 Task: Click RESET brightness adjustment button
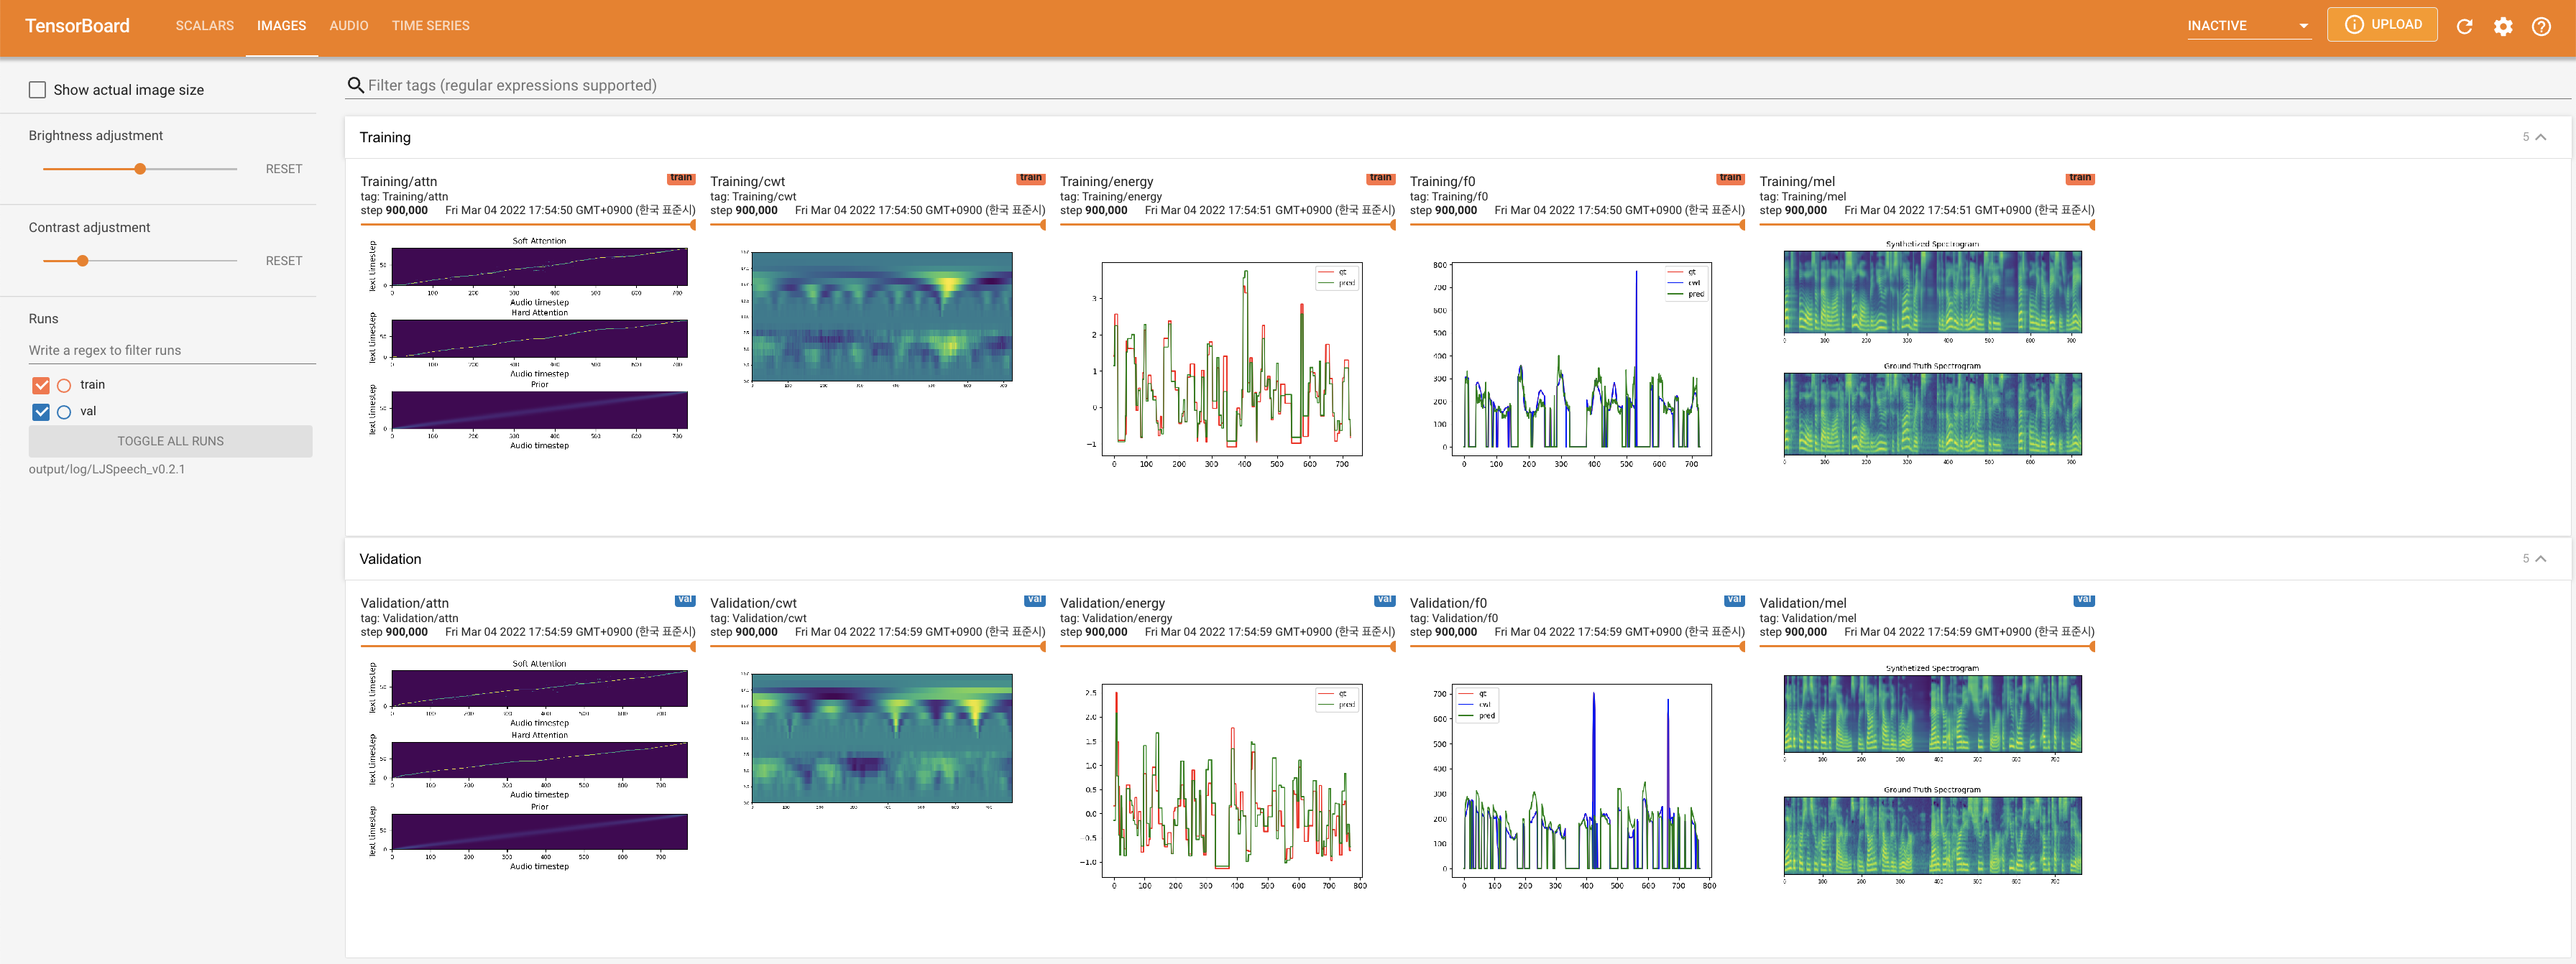tap(284, 167)
